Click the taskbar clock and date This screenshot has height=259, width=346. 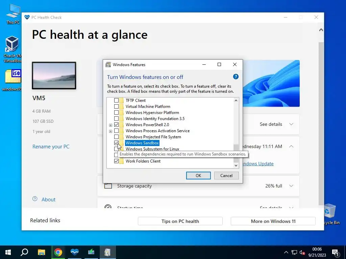(317, 252)
